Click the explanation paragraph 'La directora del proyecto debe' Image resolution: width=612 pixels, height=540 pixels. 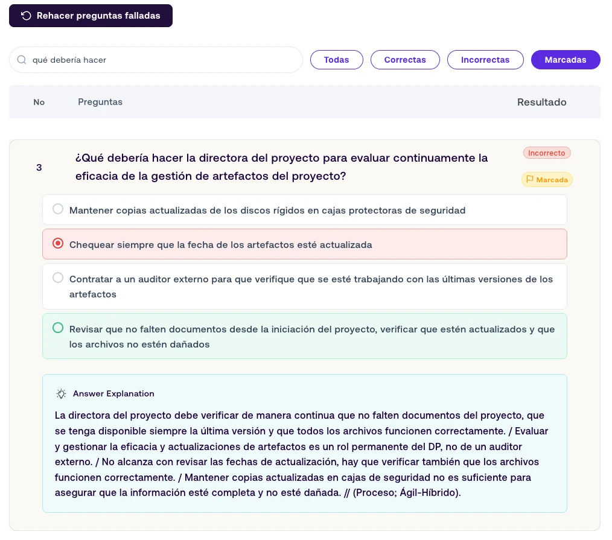301,454
